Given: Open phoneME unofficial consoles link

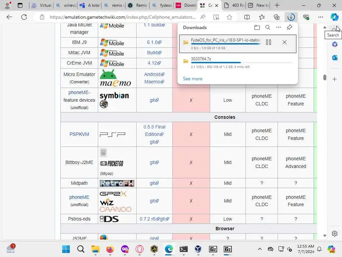Looking at the screenshot, I should point(79,197).
